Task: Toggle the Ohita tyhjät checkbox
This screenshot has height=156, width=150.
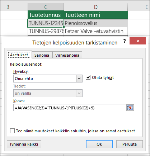Action: [x=88, y=77]
